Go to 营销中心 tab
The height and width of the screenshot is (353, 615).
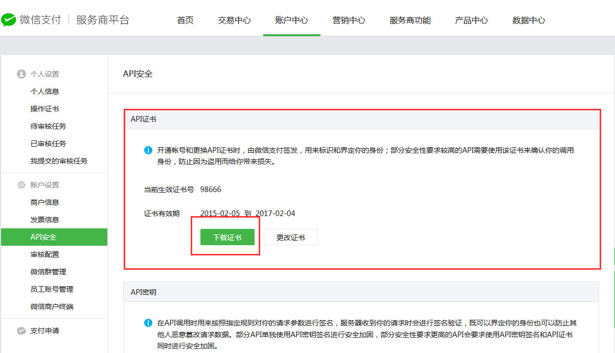(349, 20)
